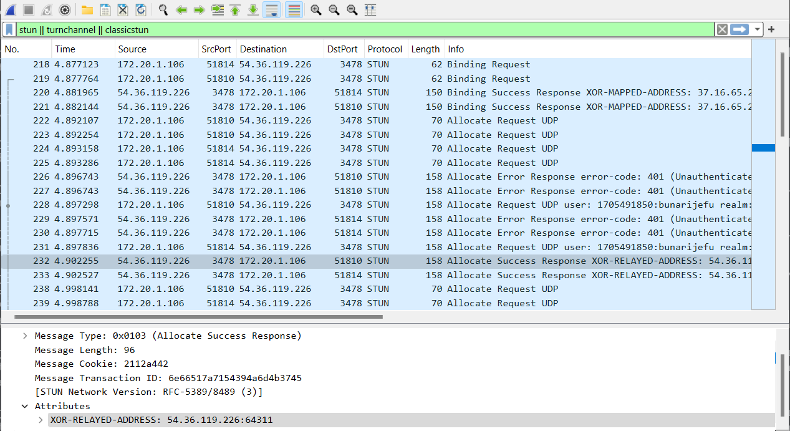Zoom in on packet list text
The width and height of the screenshot is (790, 431).
(316, 10)
